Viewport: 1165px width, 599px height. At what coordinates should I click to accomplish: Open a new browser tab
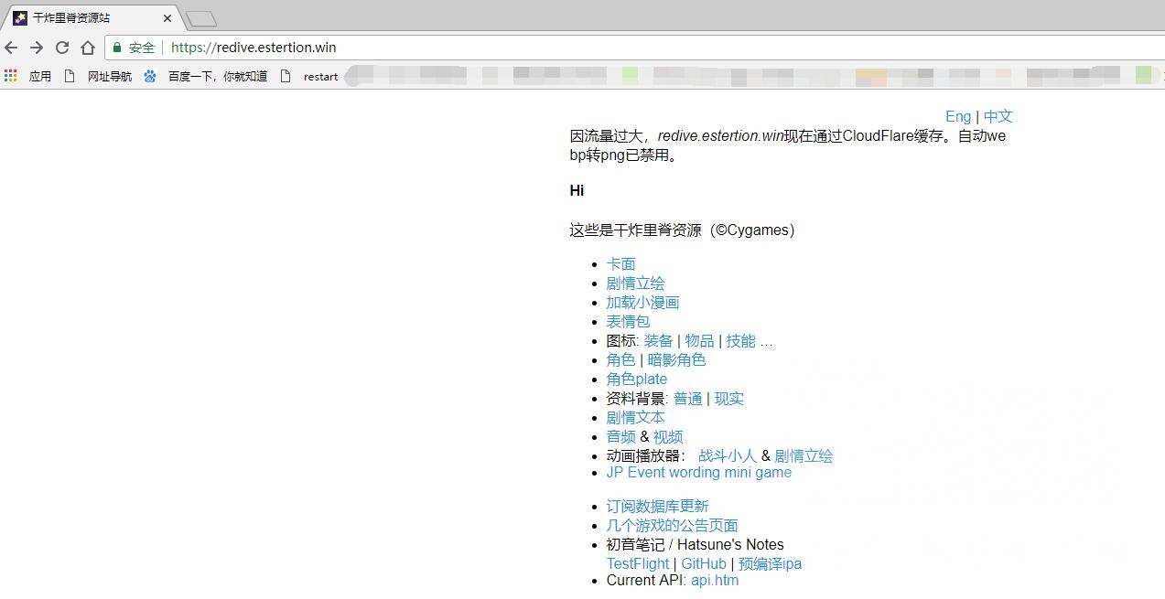pyautogui.click(x=200, y=18)
